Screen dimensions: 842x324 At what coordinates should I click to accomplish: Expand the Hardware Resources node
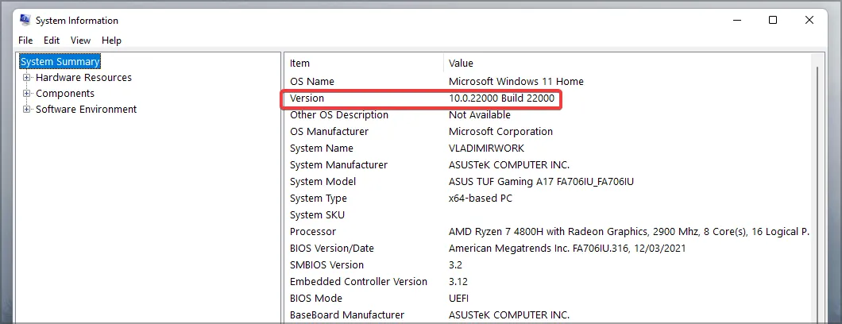coord(27,78)
